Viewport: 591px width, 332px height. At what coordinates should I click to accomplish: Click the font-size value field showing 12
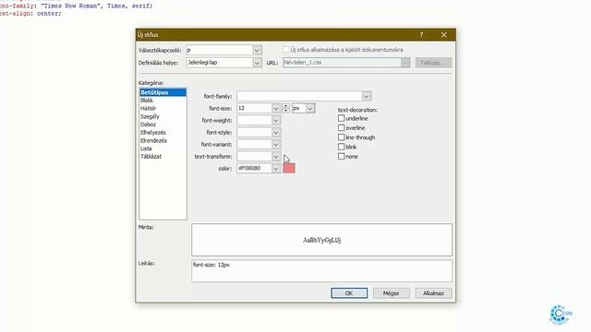(255, 109)
